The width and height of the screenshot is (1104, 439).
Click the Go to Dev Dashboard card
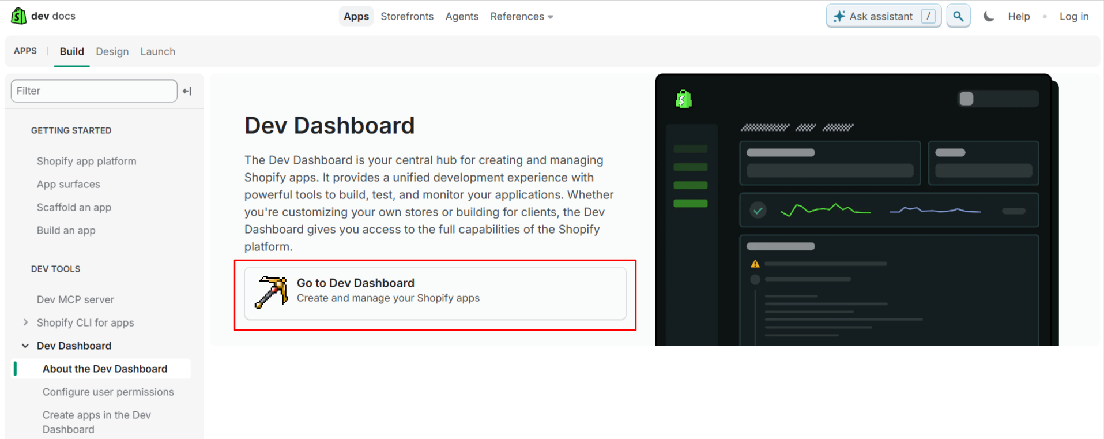[x=435, y=293]
